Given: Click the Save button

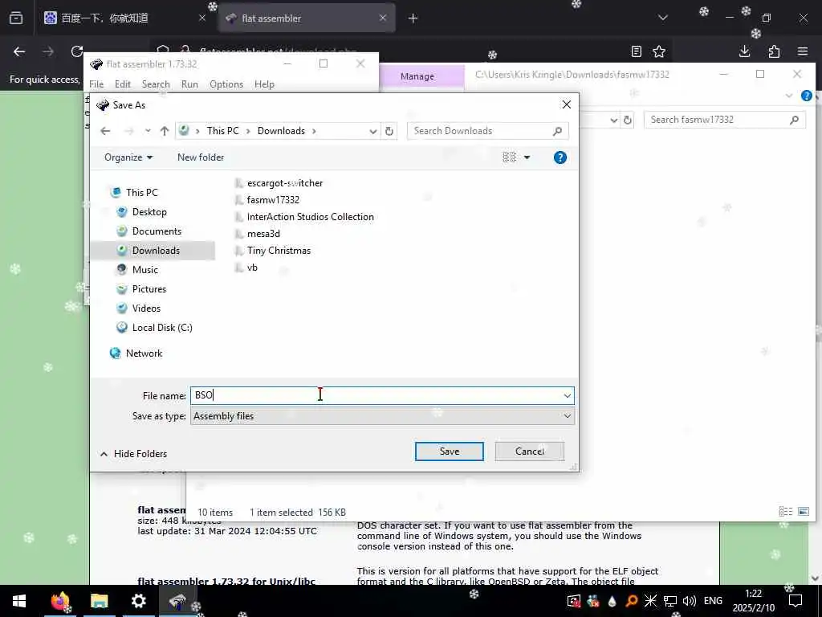Looking at the screenshot, I should (450, 452).
